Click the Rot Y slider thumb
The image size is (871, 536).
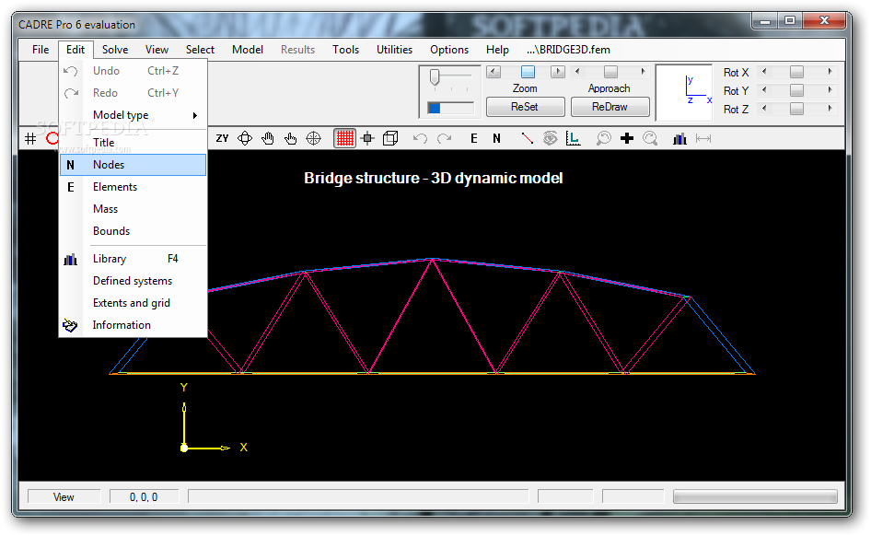coord(796,90)
